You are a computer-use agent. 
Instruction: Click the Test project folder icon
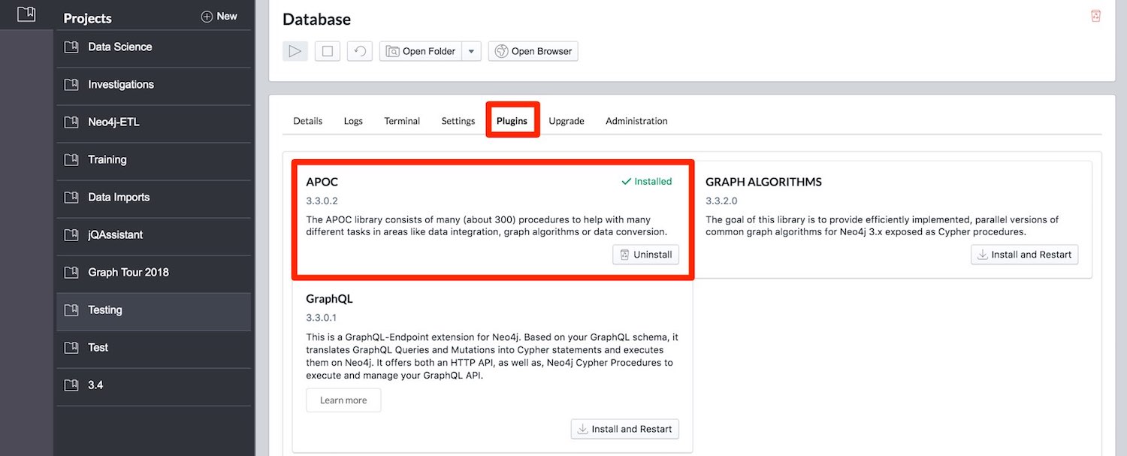point(71,348)
